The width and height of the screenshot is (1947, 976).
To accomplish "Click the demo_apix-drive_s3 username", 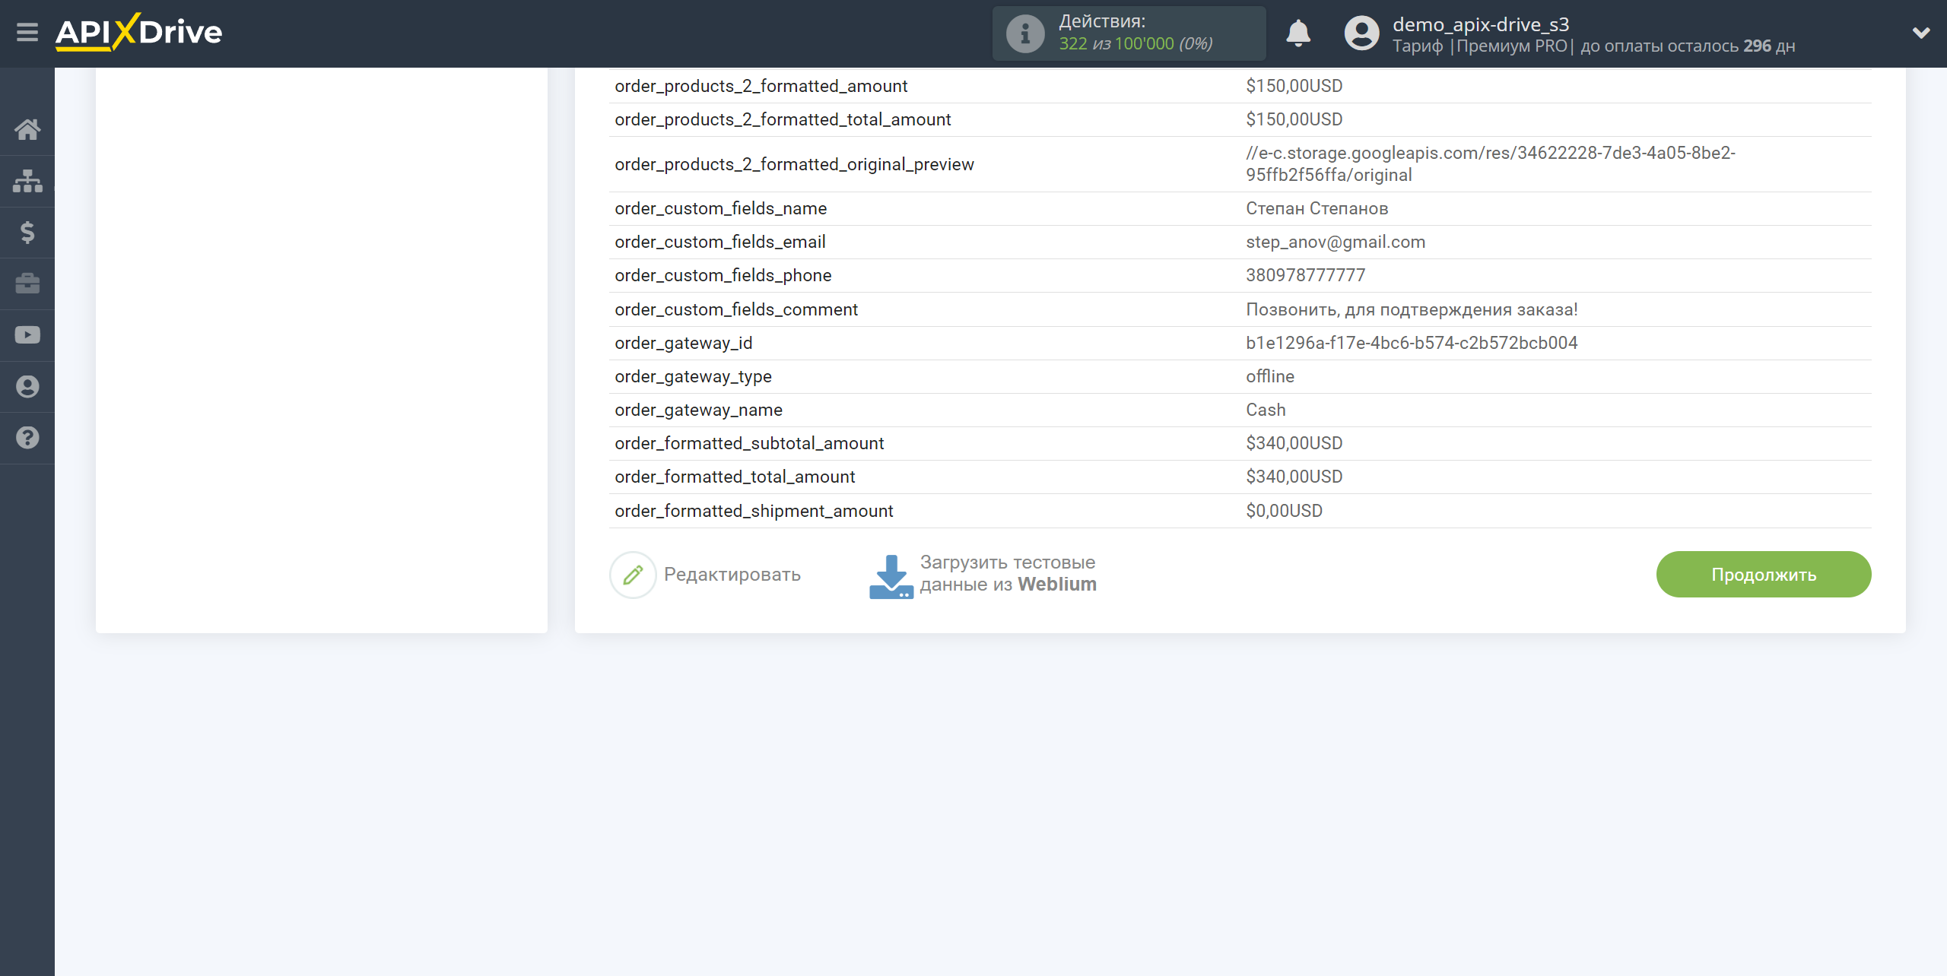I will (x=1481, y=24).
